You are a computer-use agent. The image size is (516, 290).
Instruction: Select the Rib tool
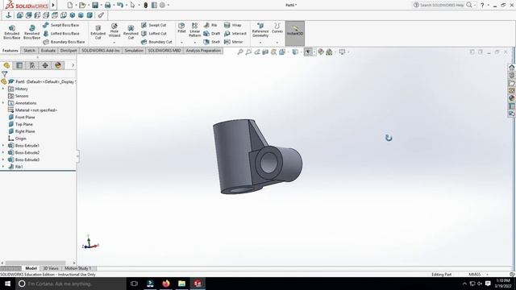click(x=210, y=25)
